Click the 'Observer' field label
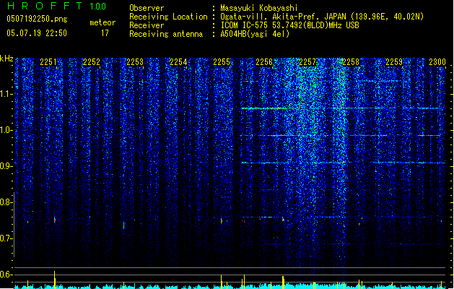This screenshot has width=454, height=289. coord(147,8)
